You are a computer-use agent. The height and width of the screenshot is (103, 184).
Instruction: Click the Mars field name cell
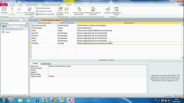[44, 38]
